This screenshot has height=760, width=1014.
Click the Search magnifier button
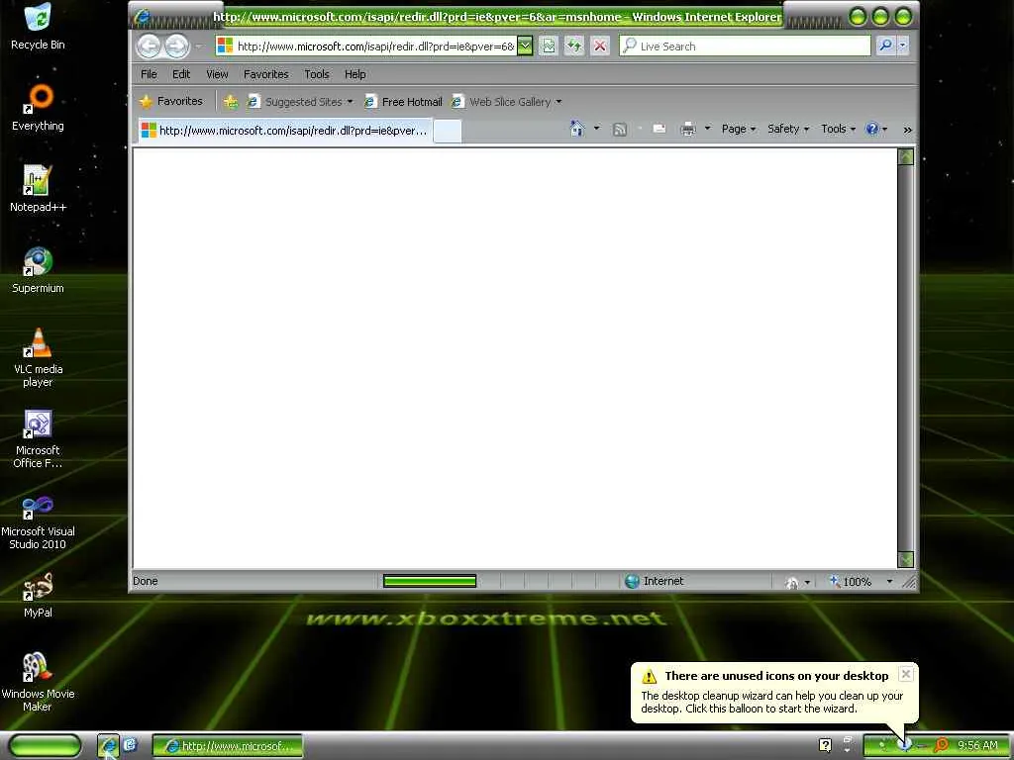coord(885,46)
